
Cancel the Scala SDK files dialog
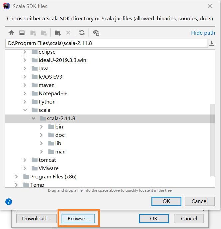(200, 201)
